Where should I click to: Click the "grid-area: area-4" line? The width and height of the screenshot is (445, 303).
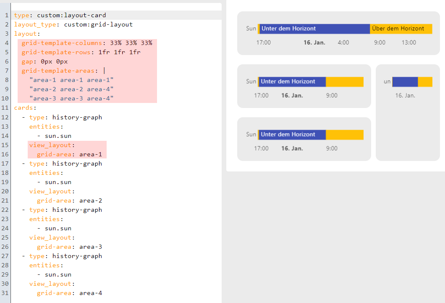69,293
